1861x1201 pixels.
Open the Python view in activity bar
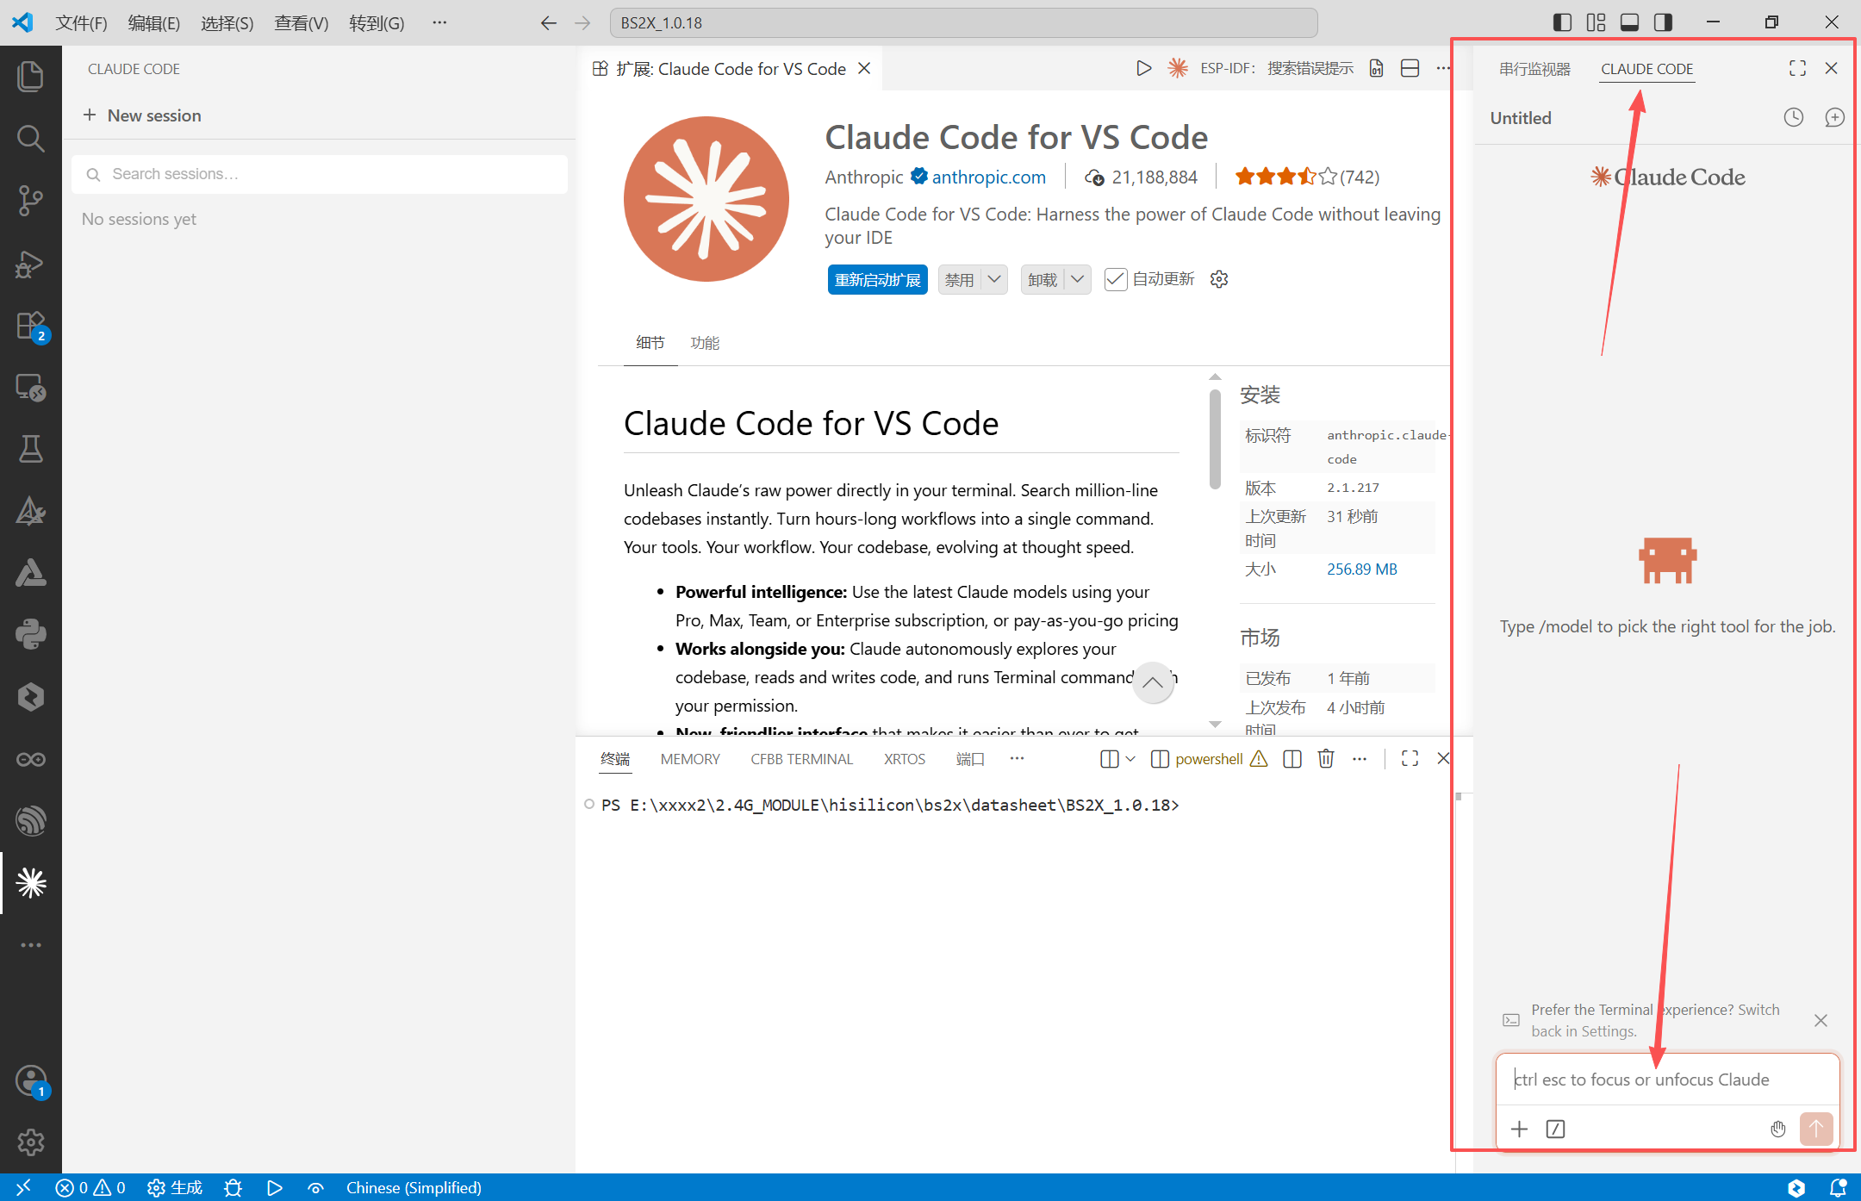coord(31,634)
